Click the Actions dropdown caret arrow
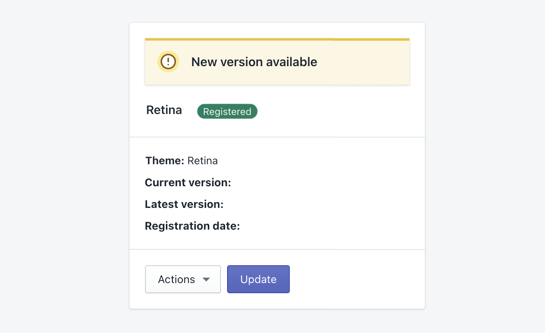The image size is (545, 333). [x=206, y=279]
